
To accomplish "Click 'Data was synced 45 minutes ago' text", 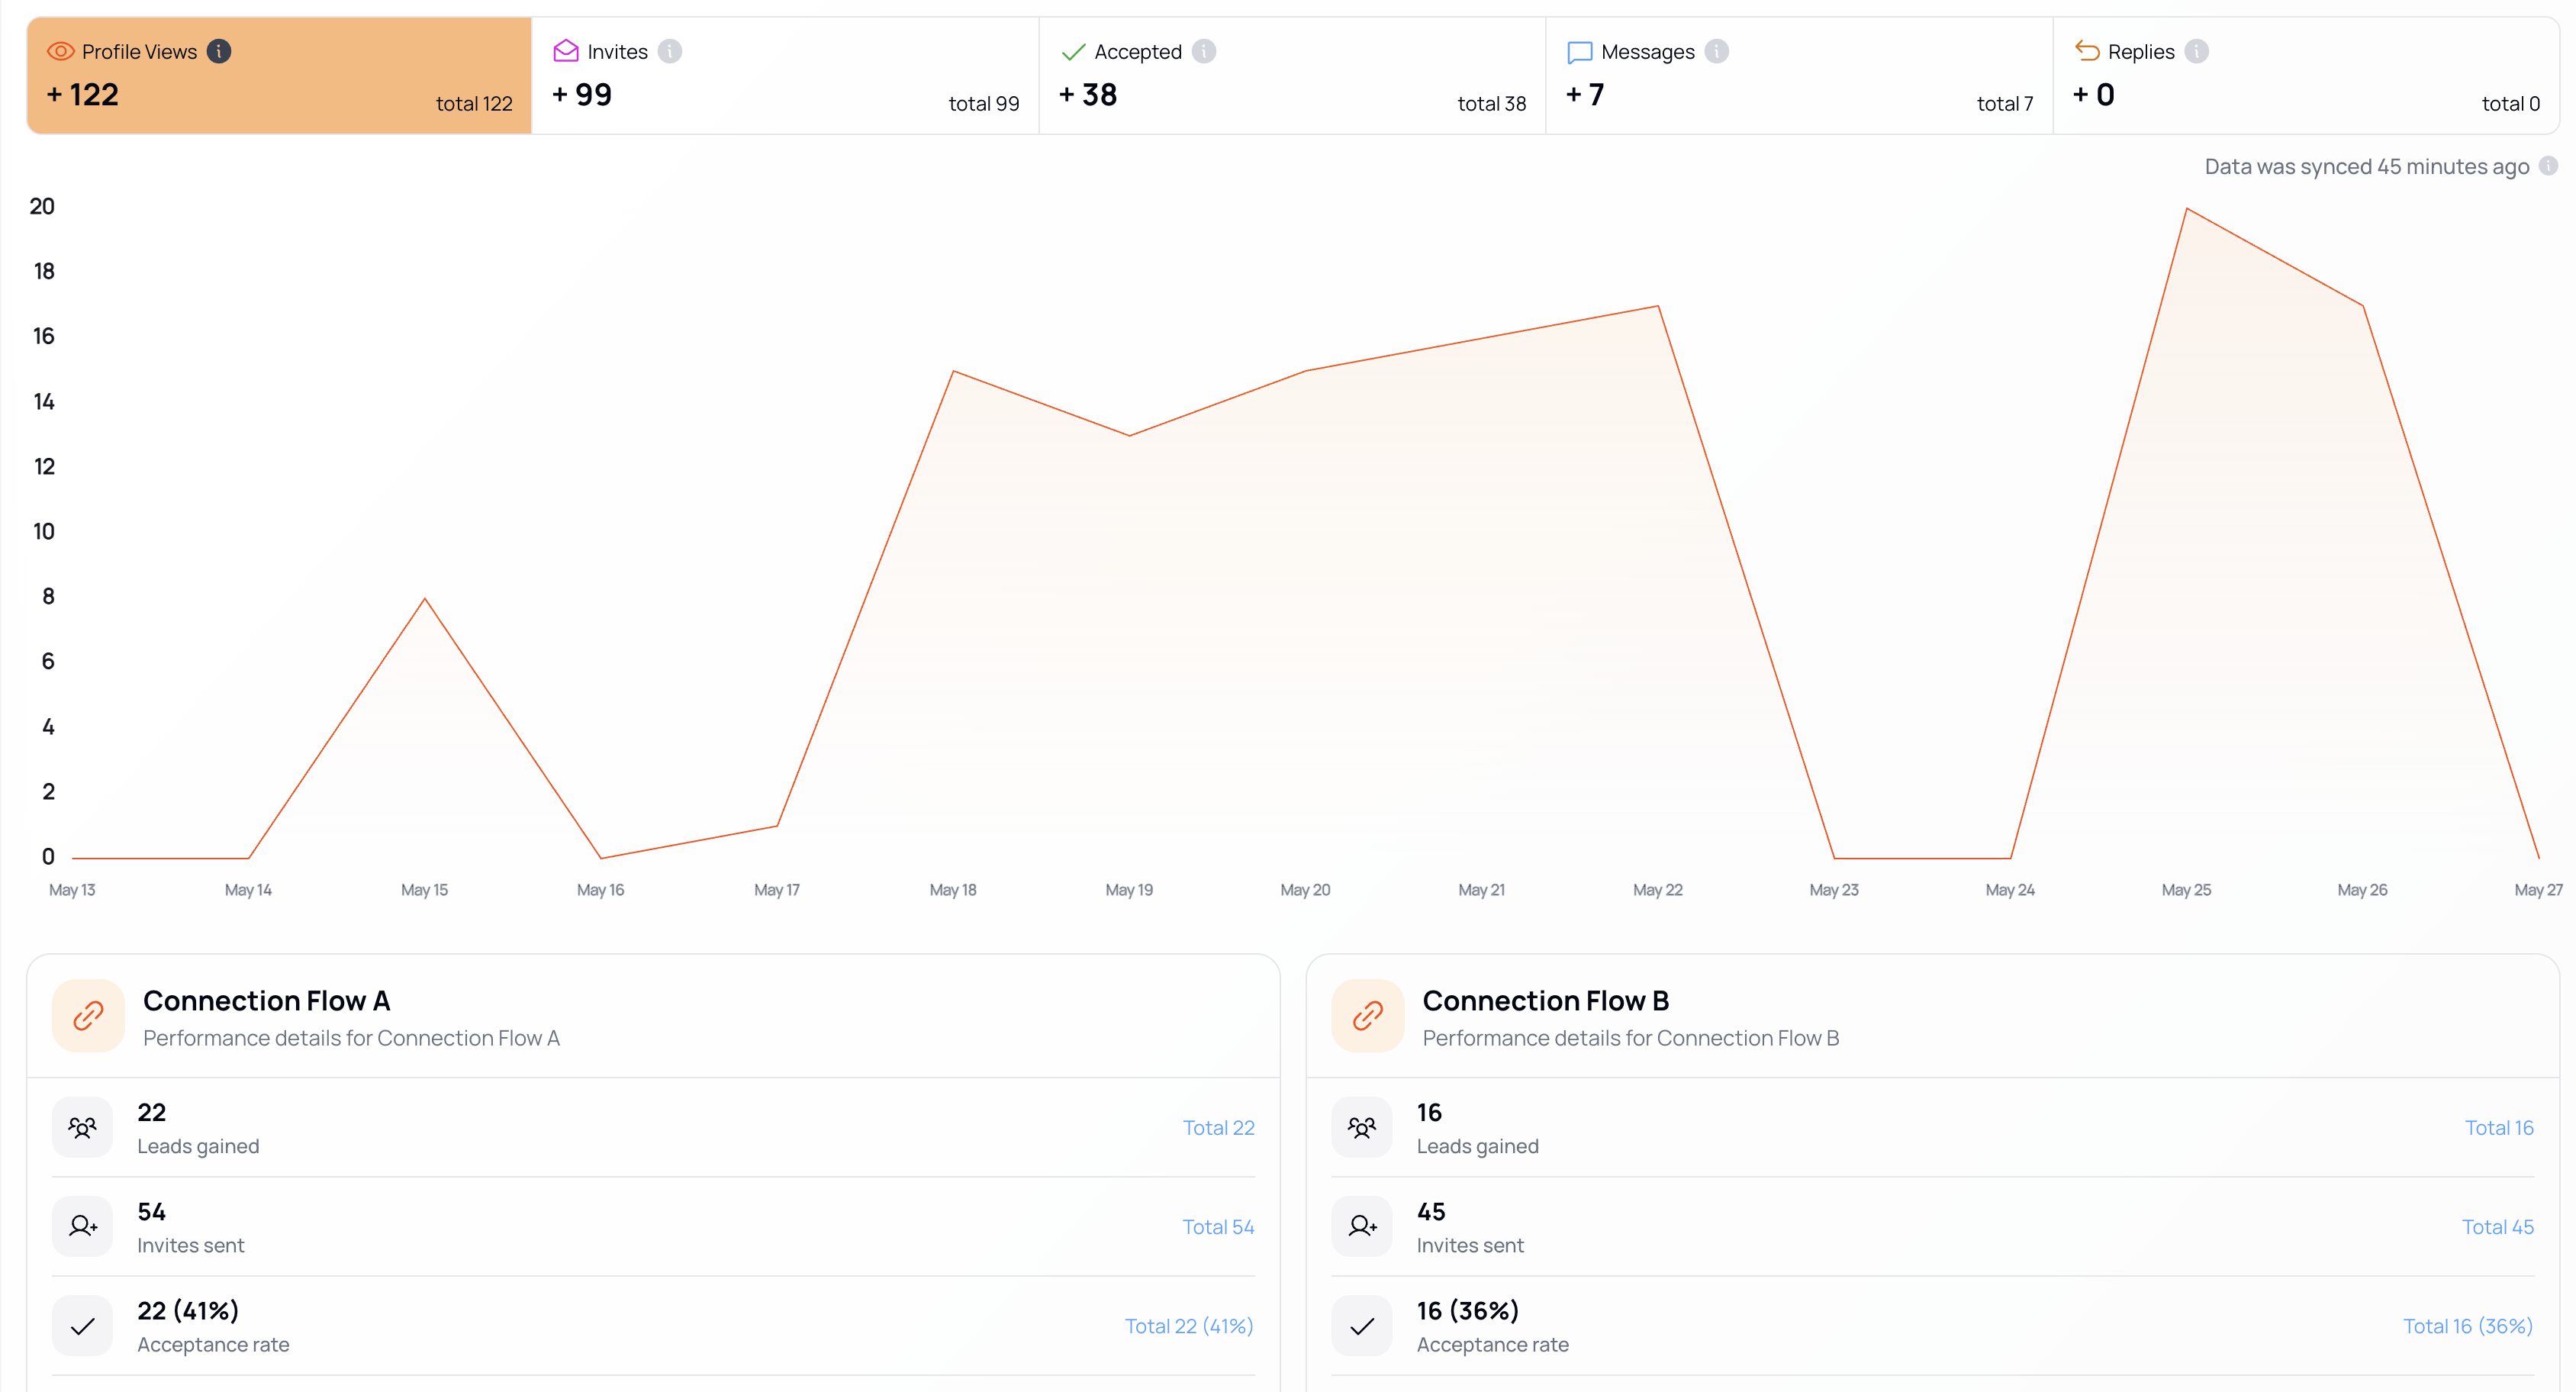I will coord(2367,167).
